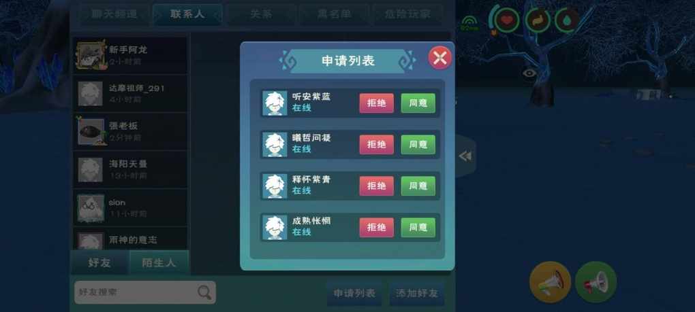Click the 好友搜索 search input field
The width and height of the screenshot is (695, 312).
145,292
